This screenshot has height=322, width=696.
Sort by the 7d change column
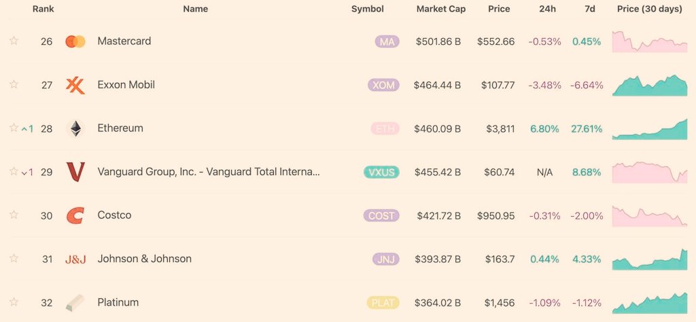tap(589, 9)
